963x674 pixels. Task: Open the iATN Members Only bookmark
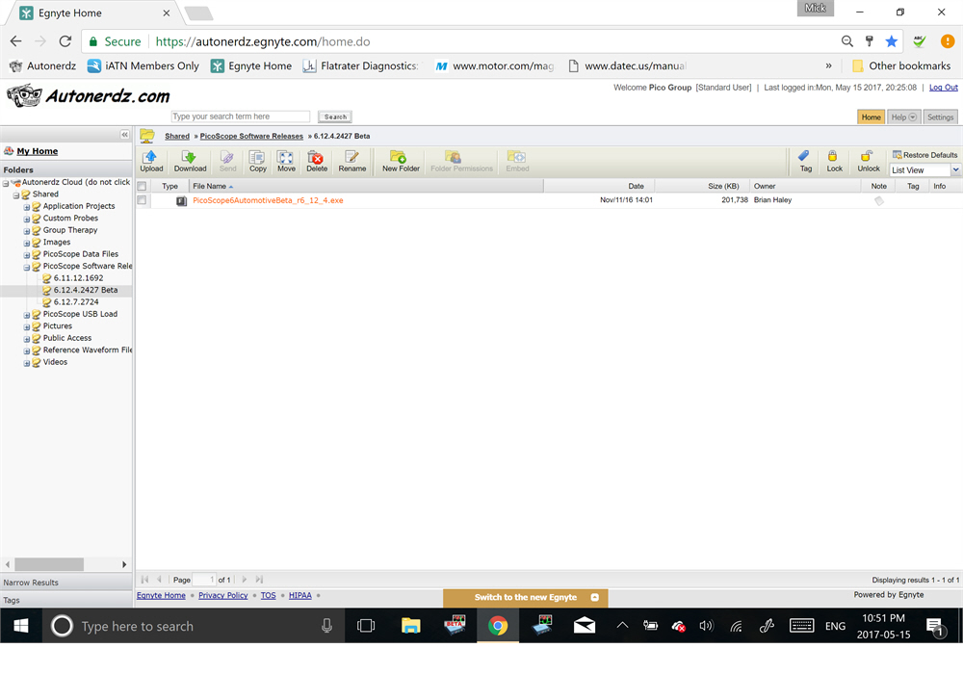[x=143, y=65]
